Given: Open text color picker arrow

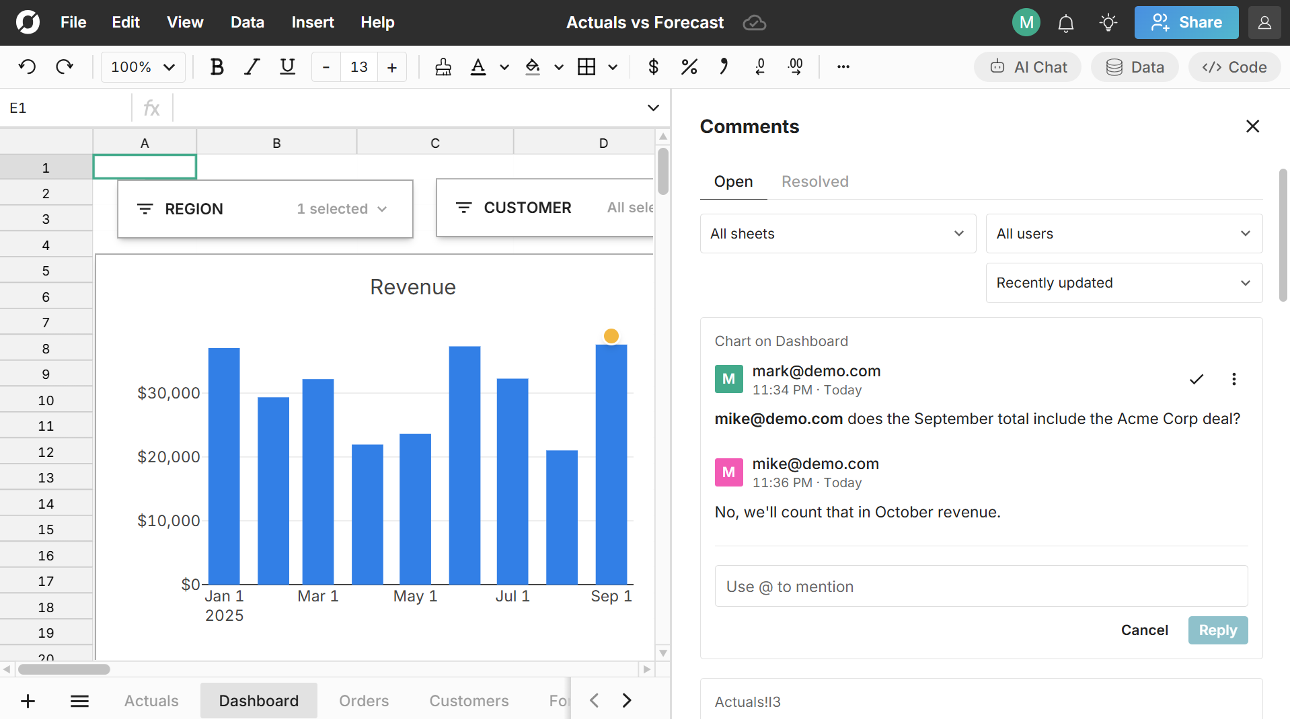Looking at the screenshot, I should (504, 67).
